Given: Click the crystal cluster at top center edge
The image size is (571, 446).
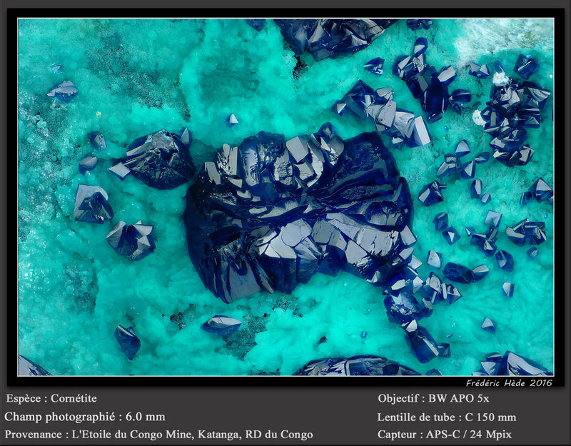Looking at the screenshot, I should (x=330, y=39).
